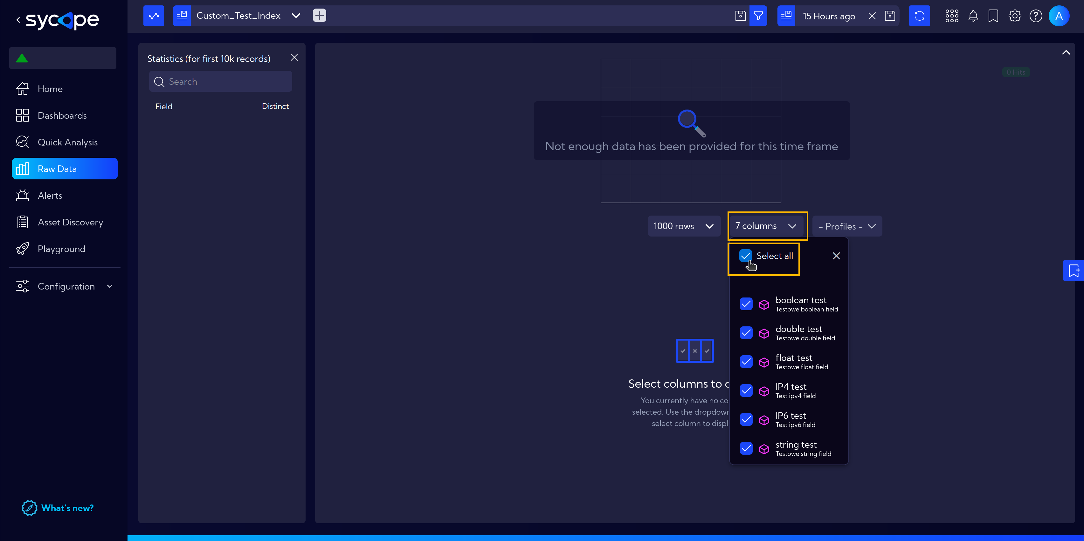Toggle the chart view button in top bar
Screen dimensions: 1084x541
[154, 16]
